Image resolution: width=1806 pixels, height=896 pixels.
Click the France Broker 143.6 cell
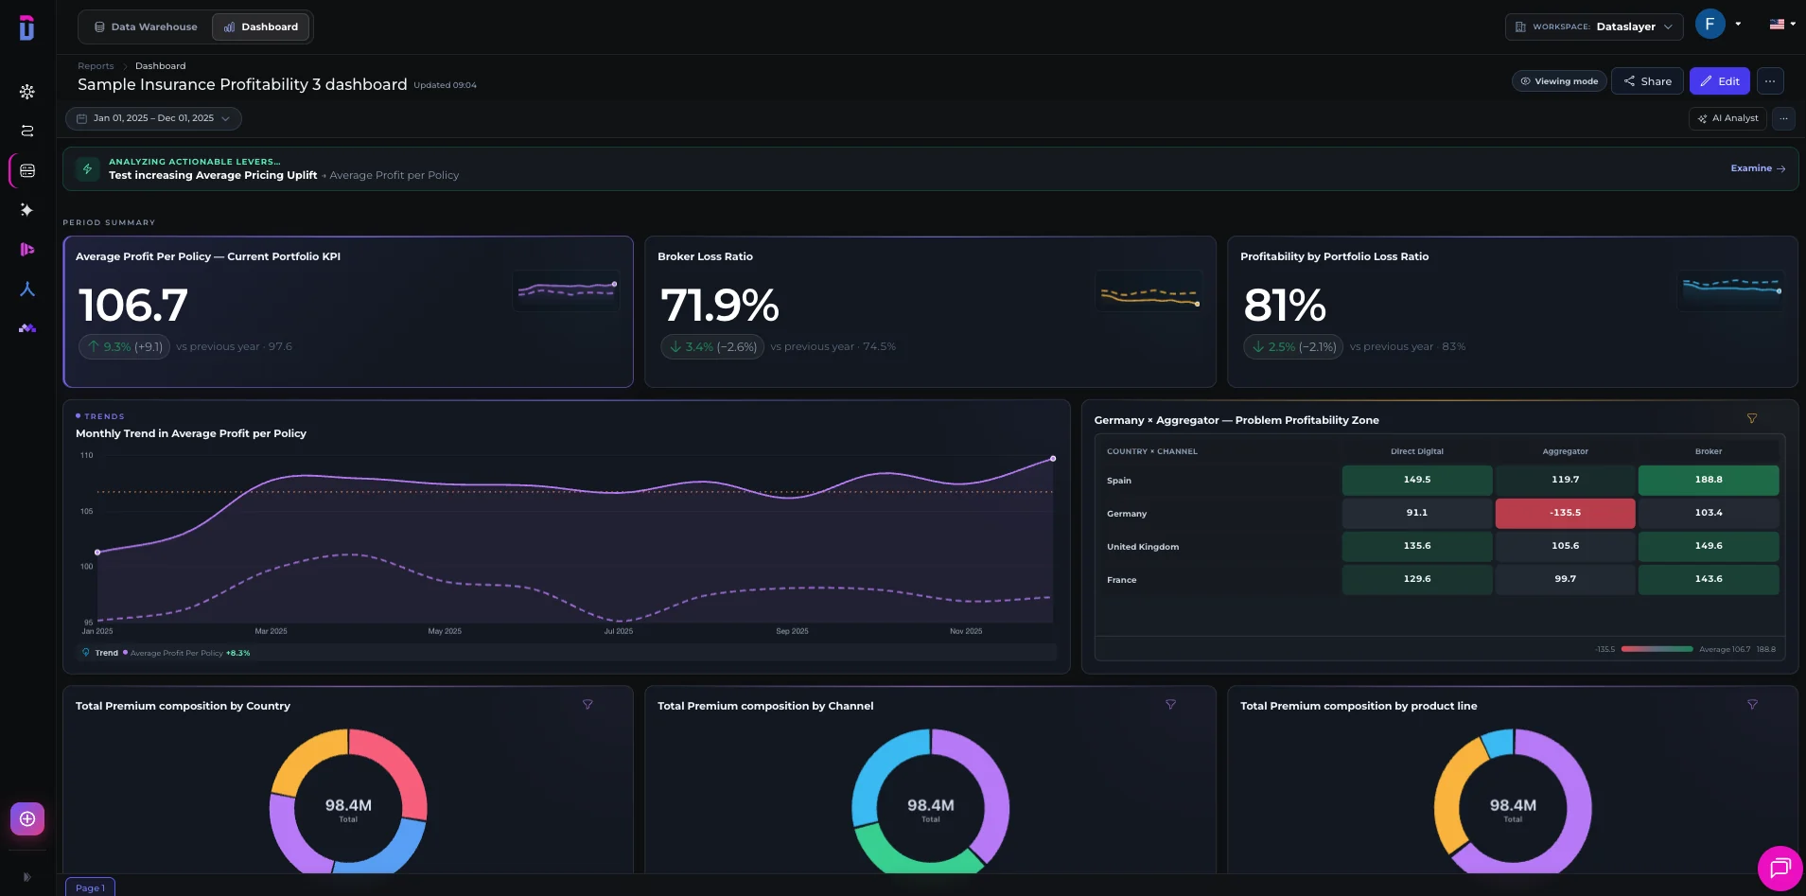point(1709,579)
